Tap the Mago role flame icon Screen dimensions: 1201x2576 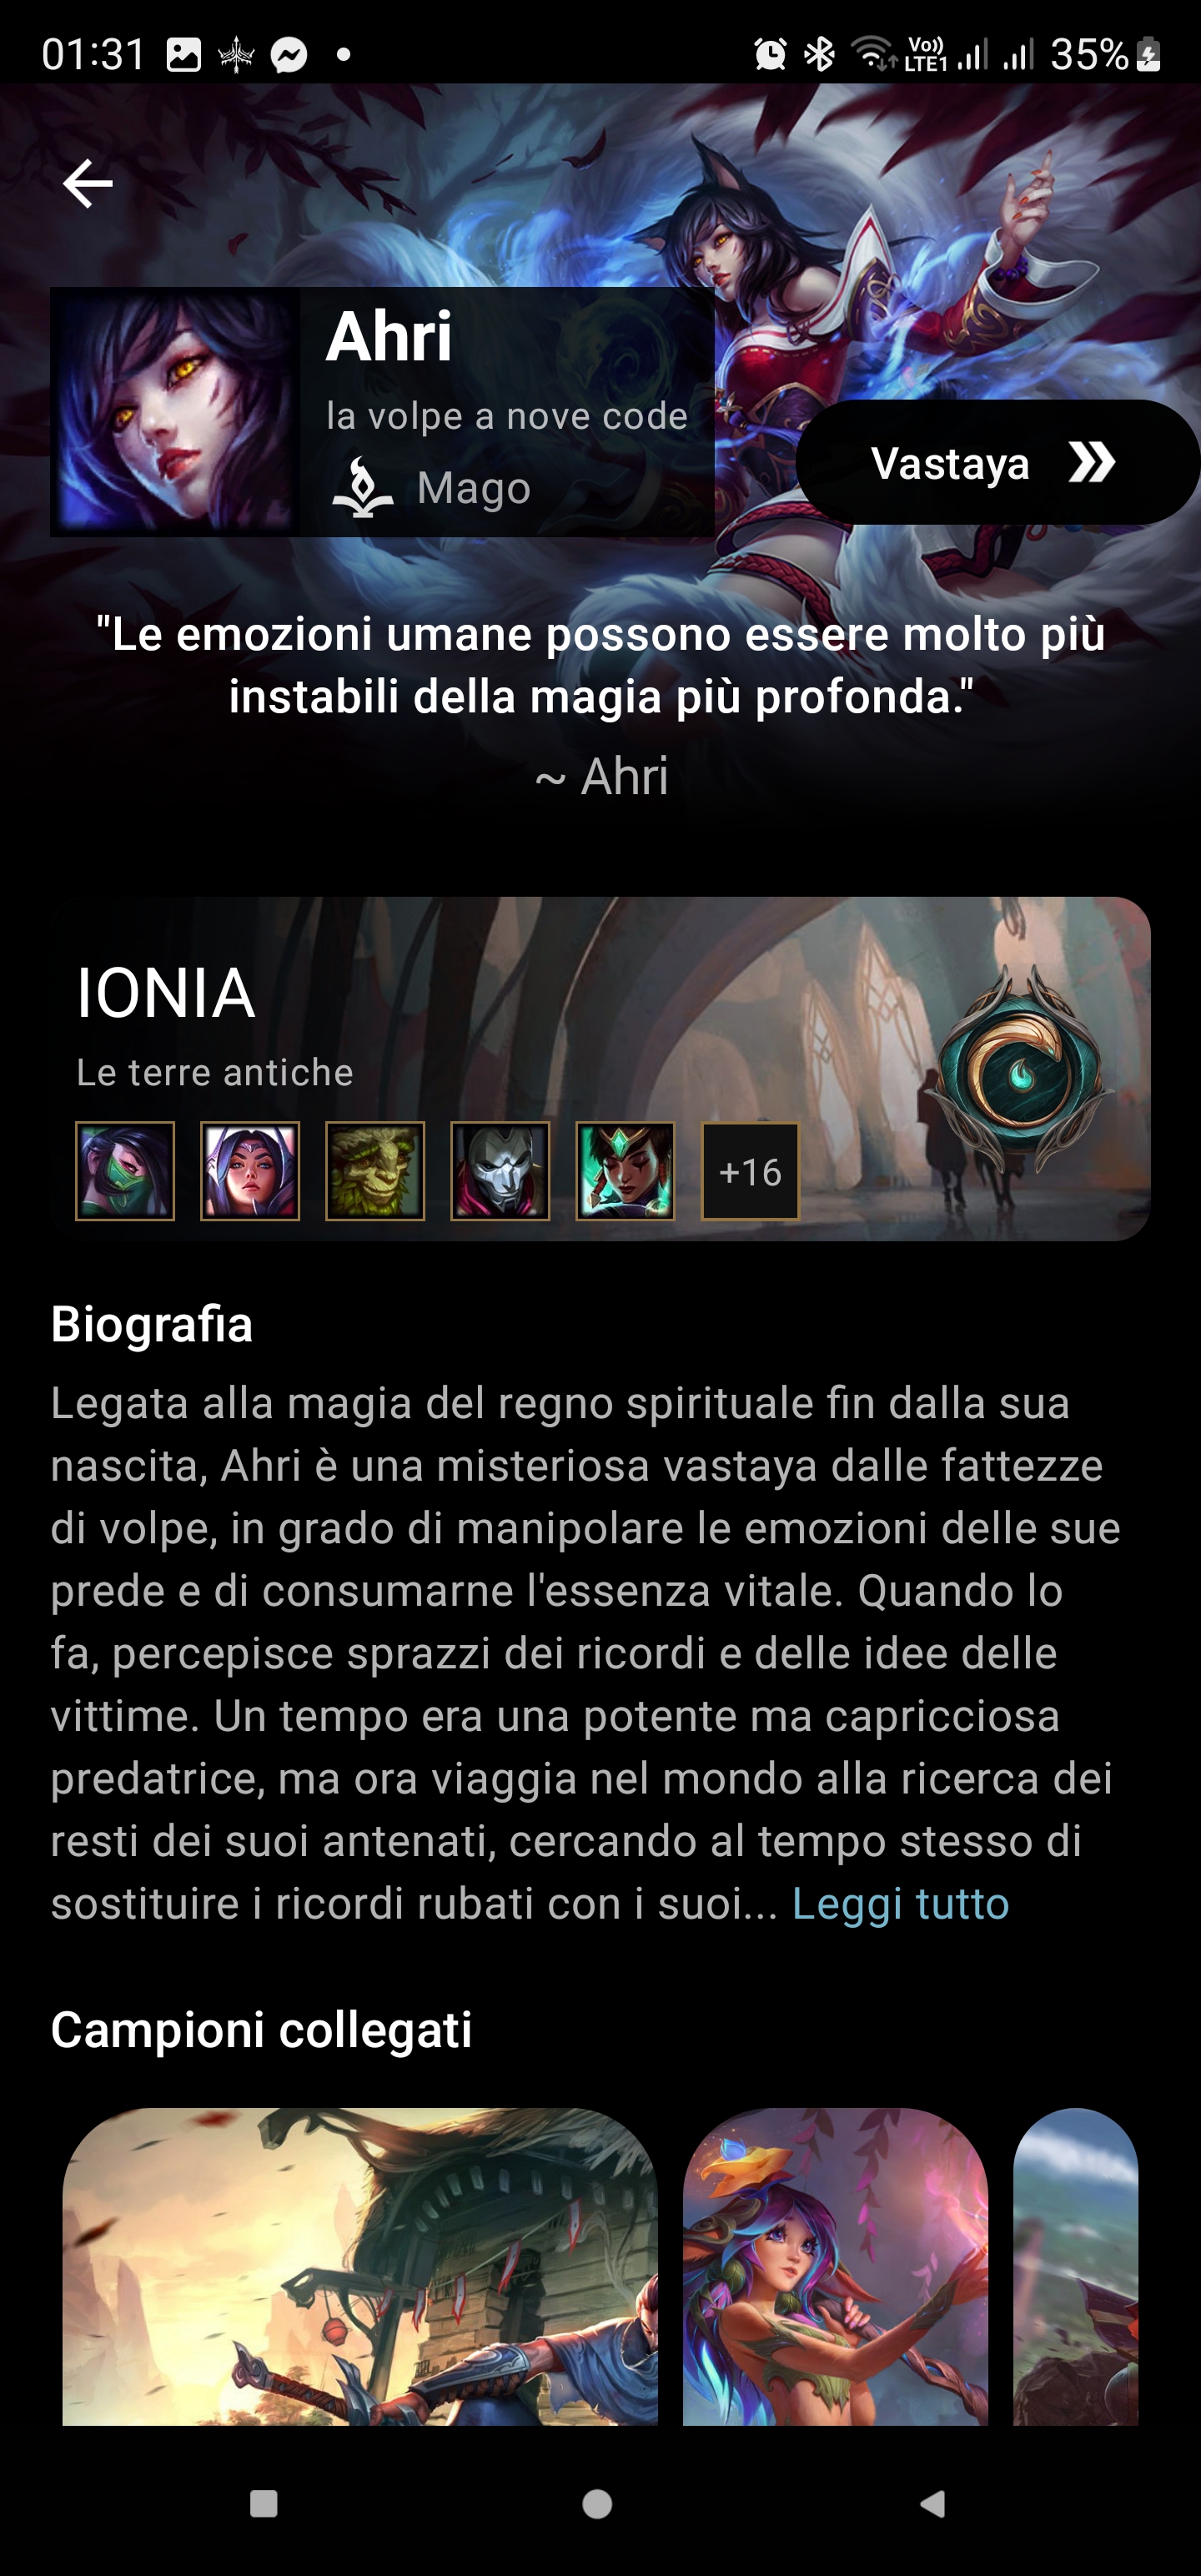[x=362, y=488]
